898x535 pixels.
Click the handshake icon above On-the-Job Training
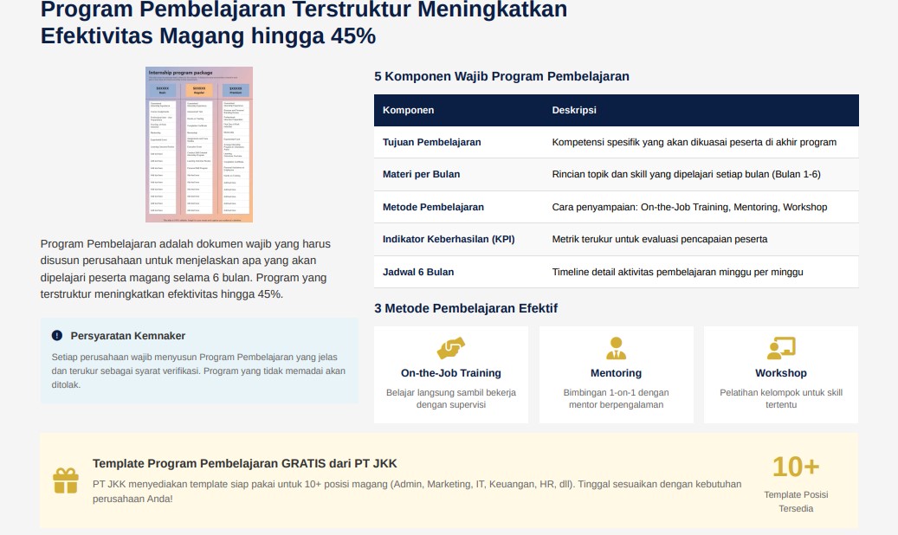click(x=450, y=348)
